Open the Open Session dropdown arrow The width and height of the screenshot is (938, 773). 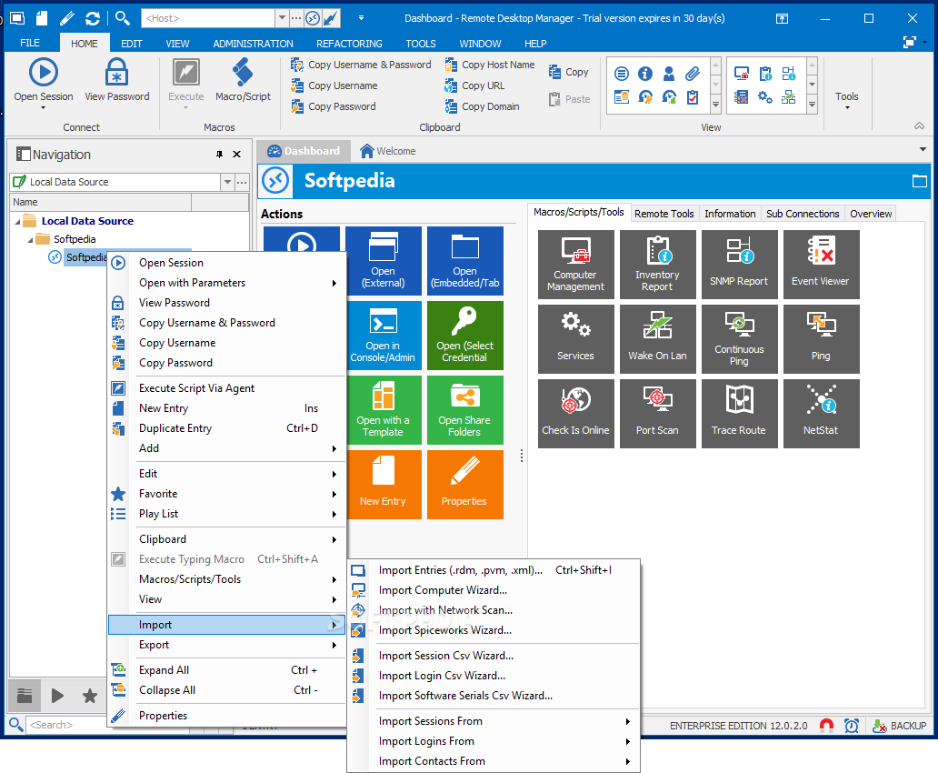point(43,108)
